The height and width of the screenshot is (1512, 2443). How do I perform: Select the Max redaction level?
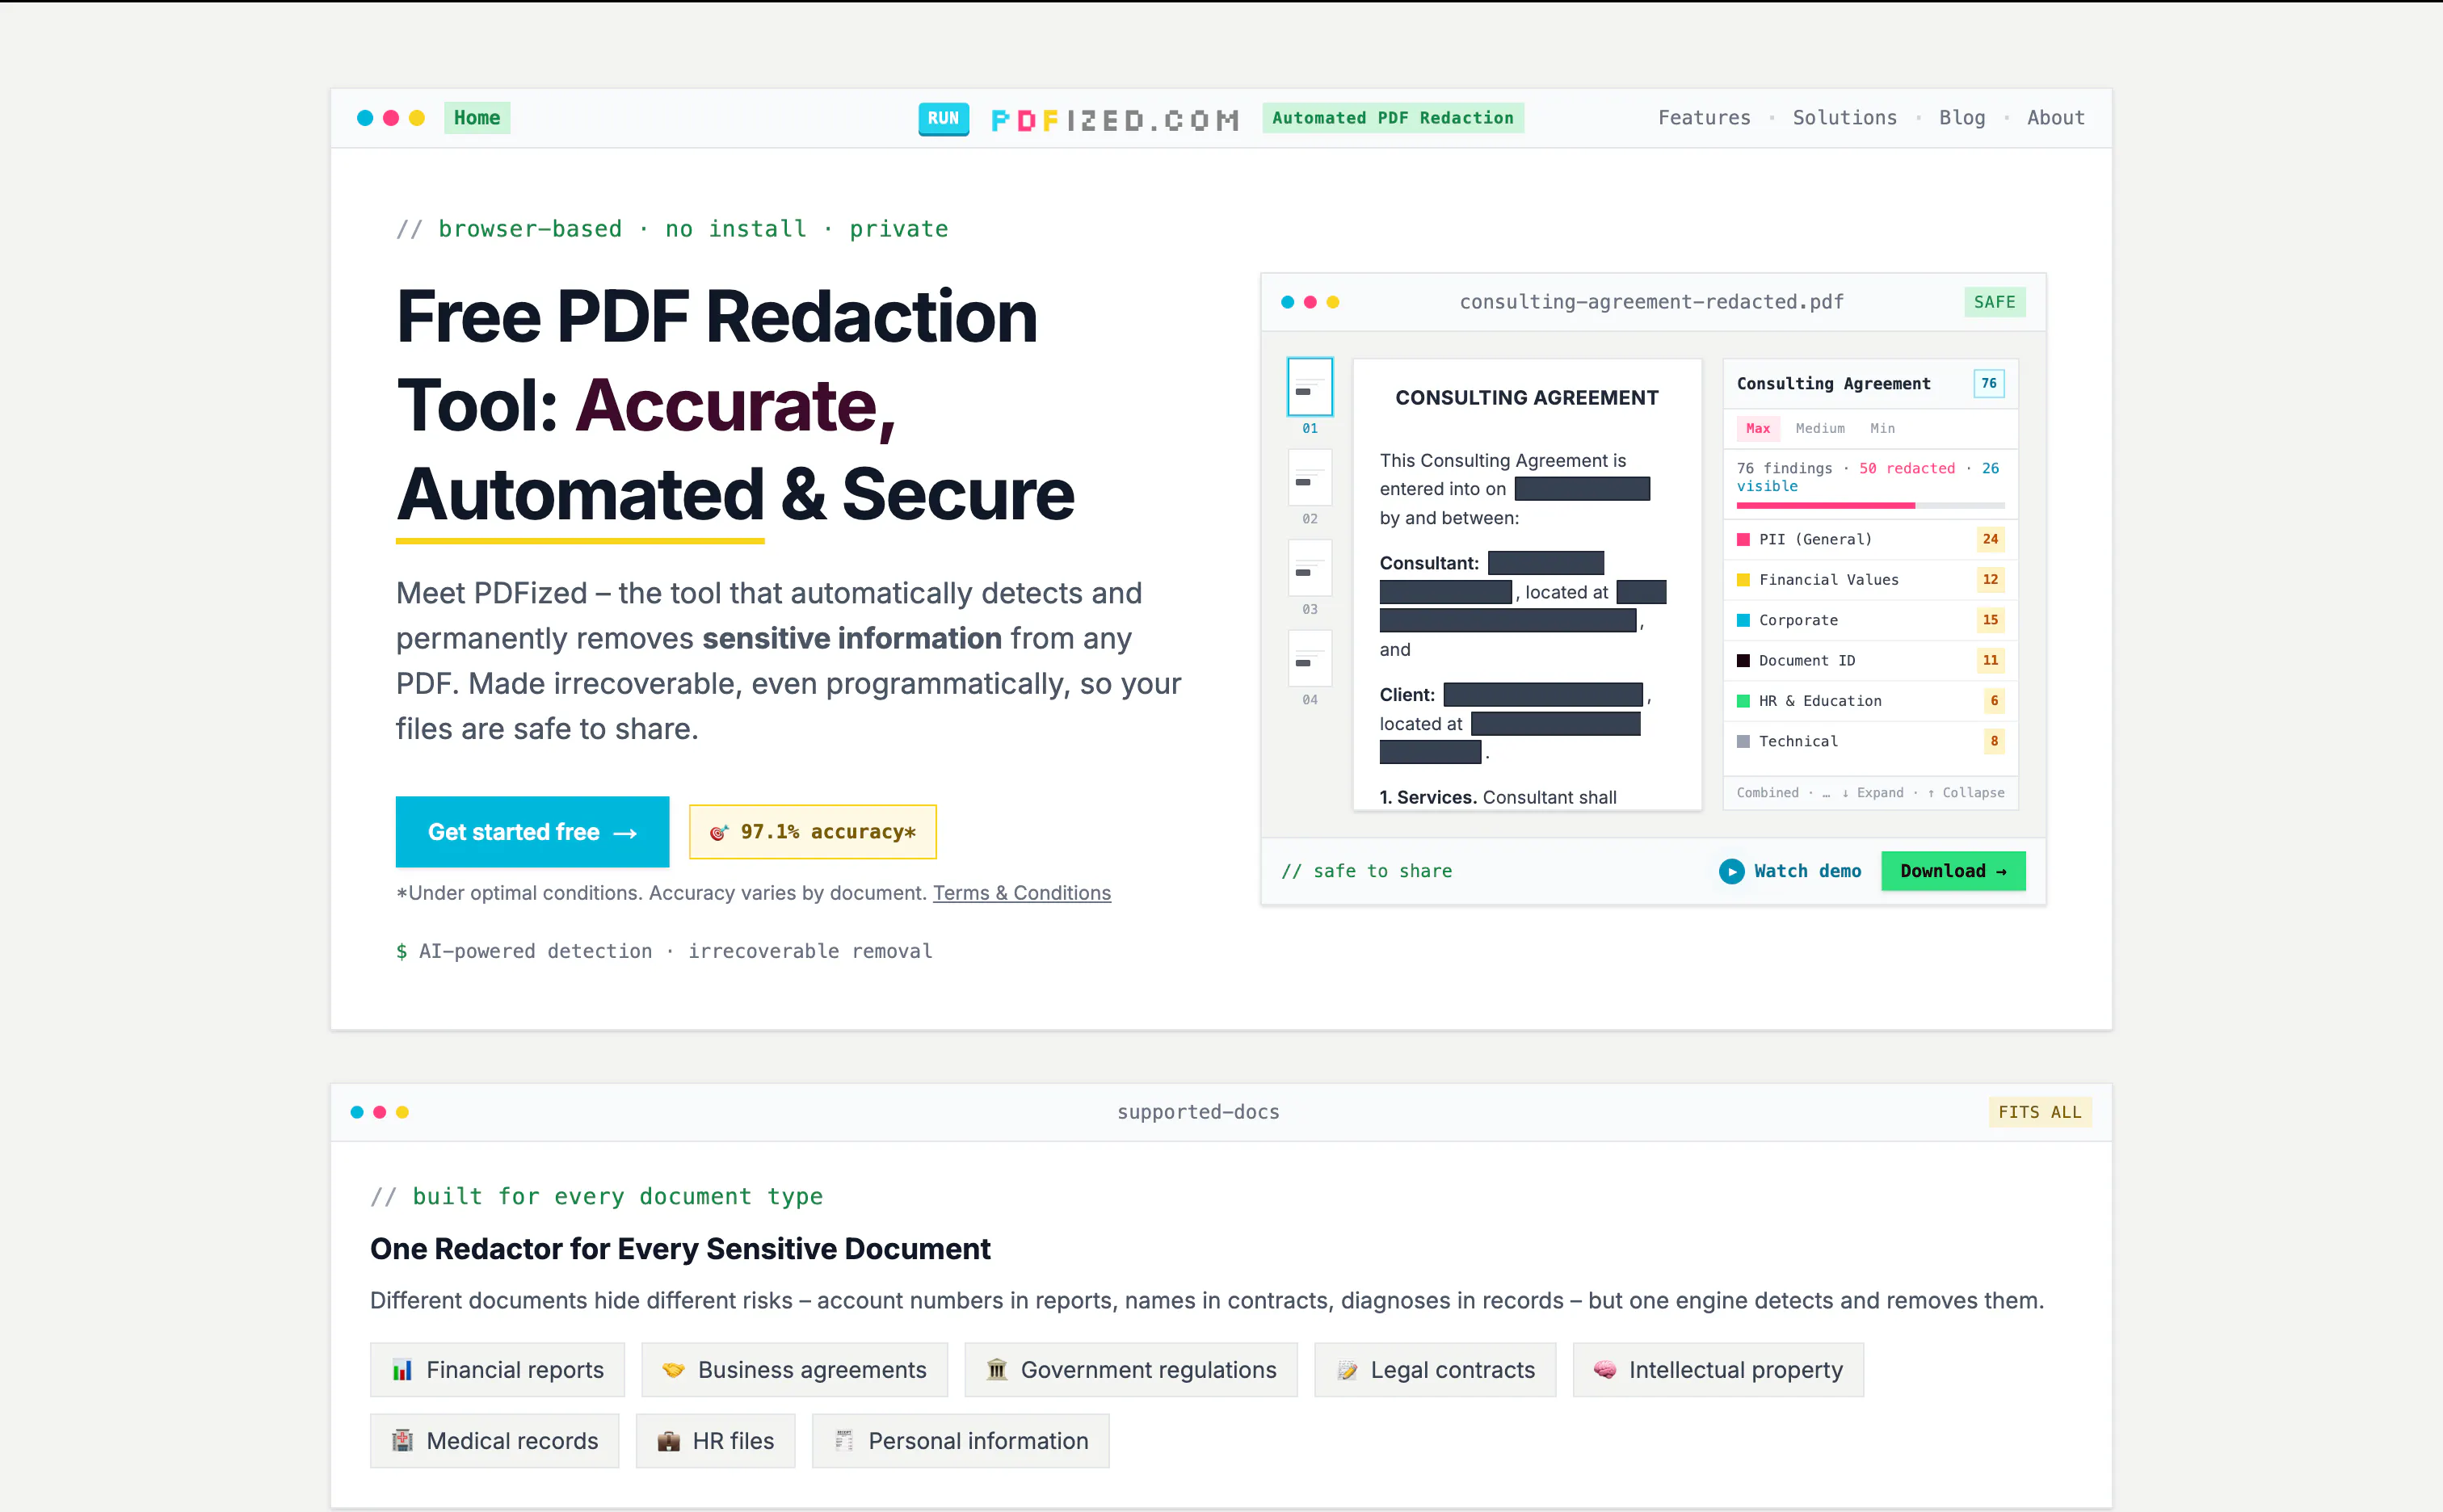[x=1758, y=429]
